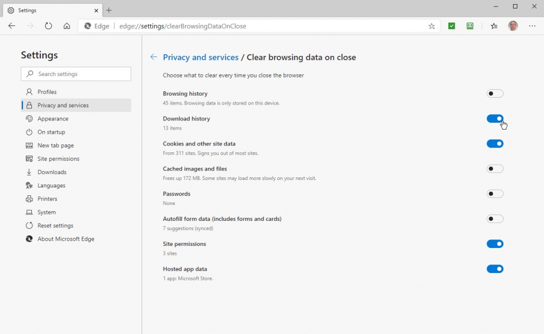The image size is (544, 334).
Task: Click the favorites star in the address bar
Action: (x=432, y=25)
